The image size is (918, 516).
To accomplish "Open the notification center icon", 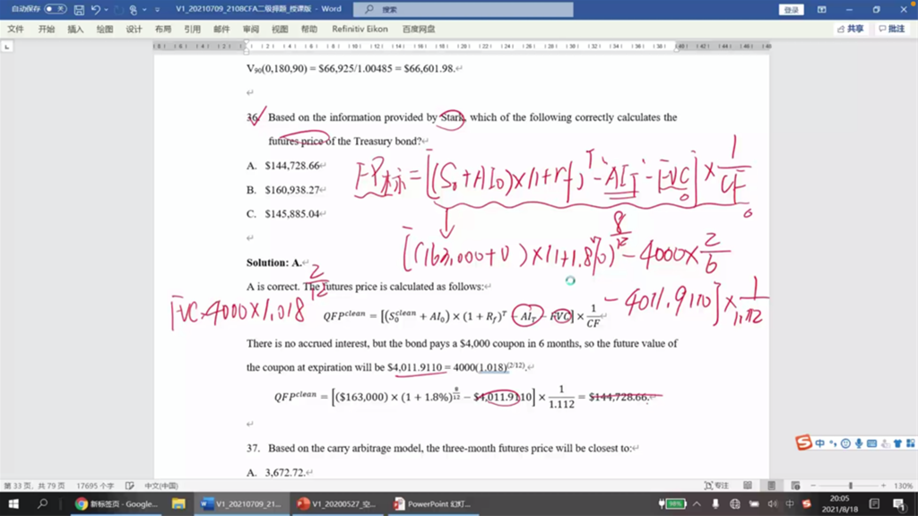I will coord(900,503).
